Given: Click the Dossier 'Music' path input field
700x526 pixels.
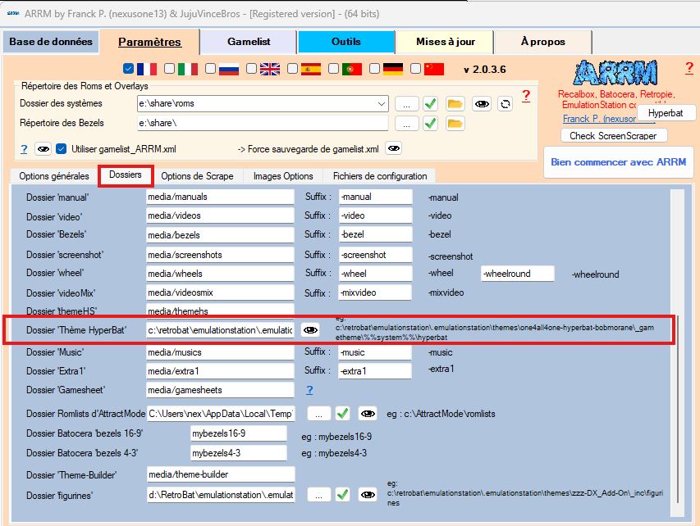Looking at the screenshot, I should point(220,352).
